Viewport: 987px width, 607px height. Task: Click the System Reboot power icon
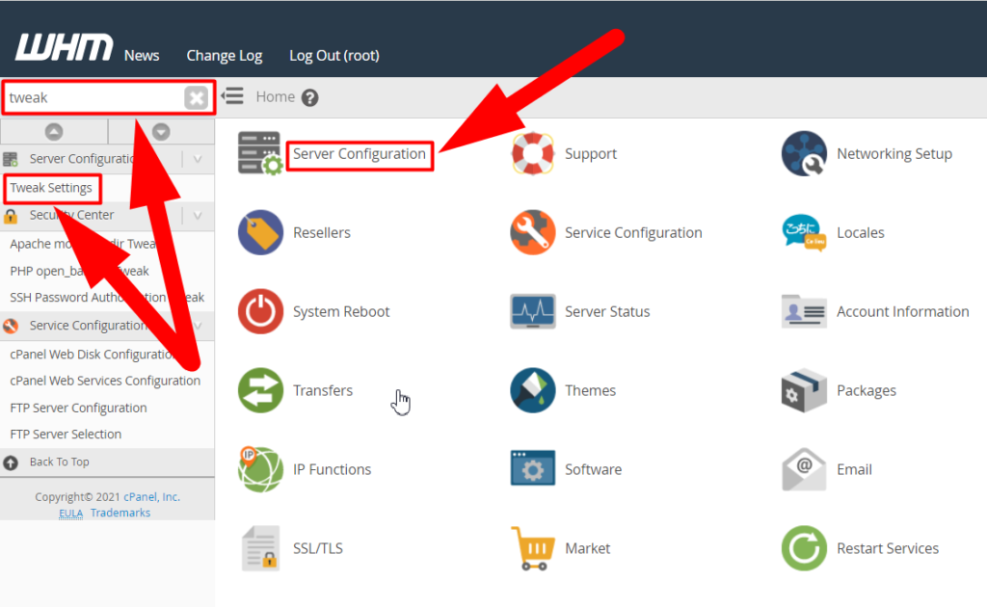point(260,311)
